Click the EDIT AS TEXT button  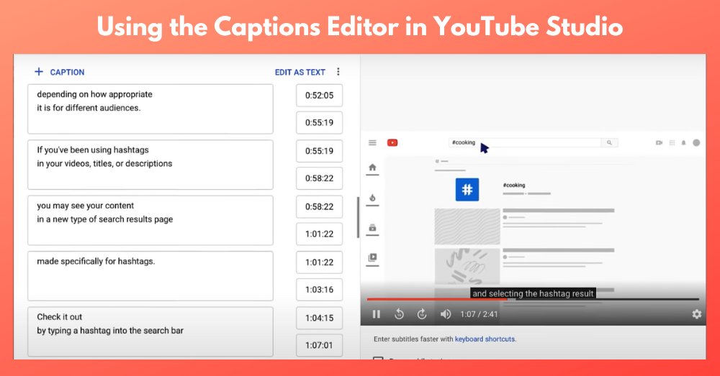tap(300, 72)
